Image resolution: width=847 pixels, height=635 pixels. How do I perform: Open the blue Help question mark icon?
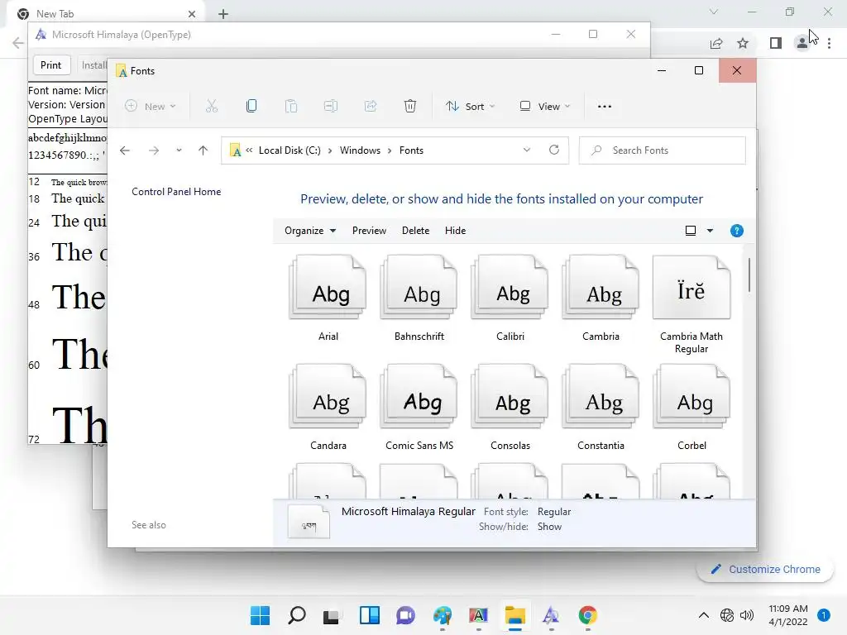pos(737,232)
